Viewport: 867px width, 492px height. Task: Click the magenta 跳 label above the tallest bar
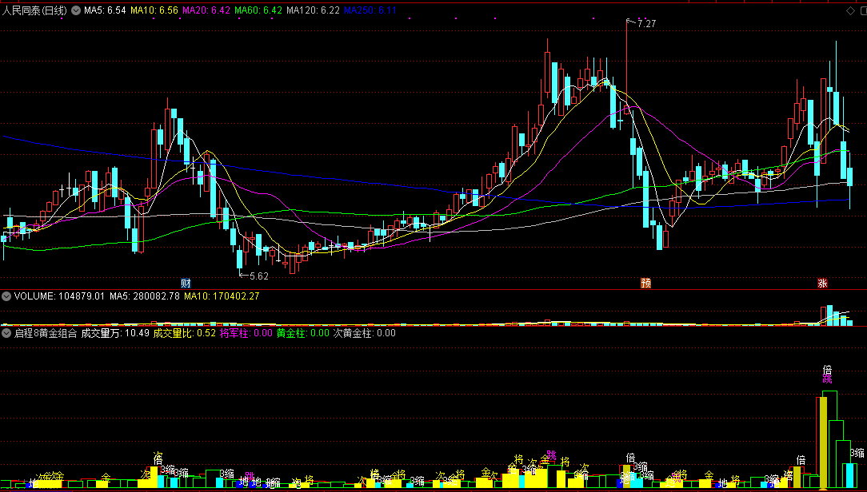[827, 379]
